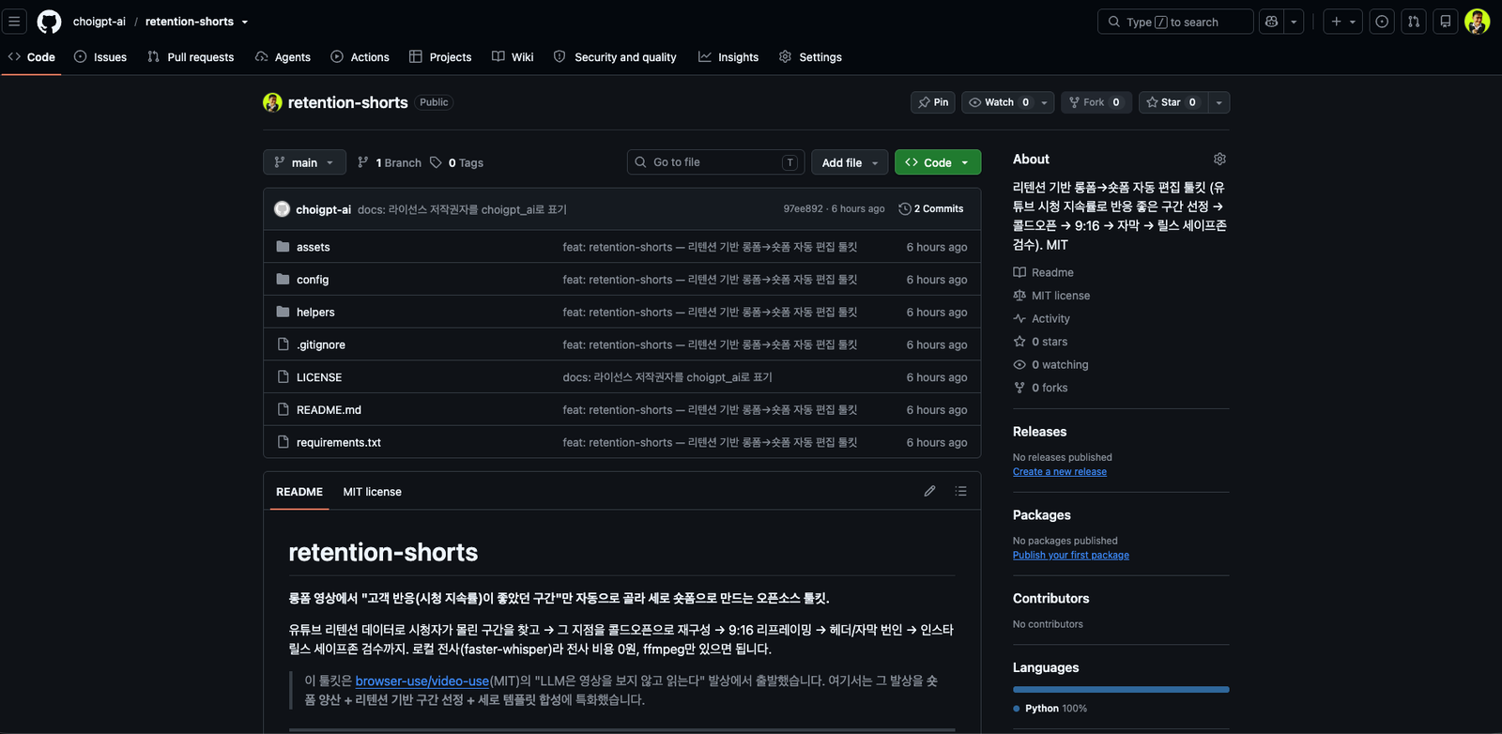Edit About details with the gear icon
This screenshot has height=734, width=1502.
tap(1219, 160)
